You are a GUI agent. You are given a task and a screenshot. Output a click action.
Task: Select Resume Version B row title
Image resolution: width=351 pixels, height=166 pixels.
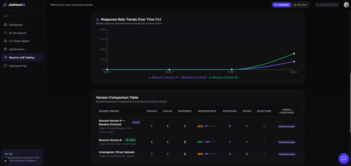point(111,140)
